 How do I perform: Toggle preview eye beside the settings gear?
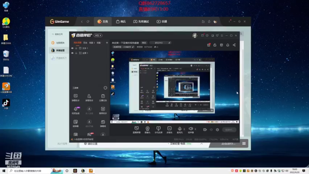(211, 130)
